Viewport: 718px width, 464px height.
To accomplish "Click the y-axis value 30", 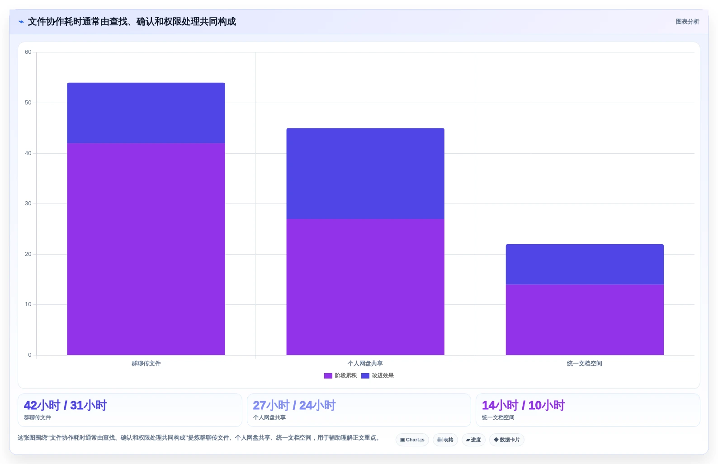I will point(28,204).
